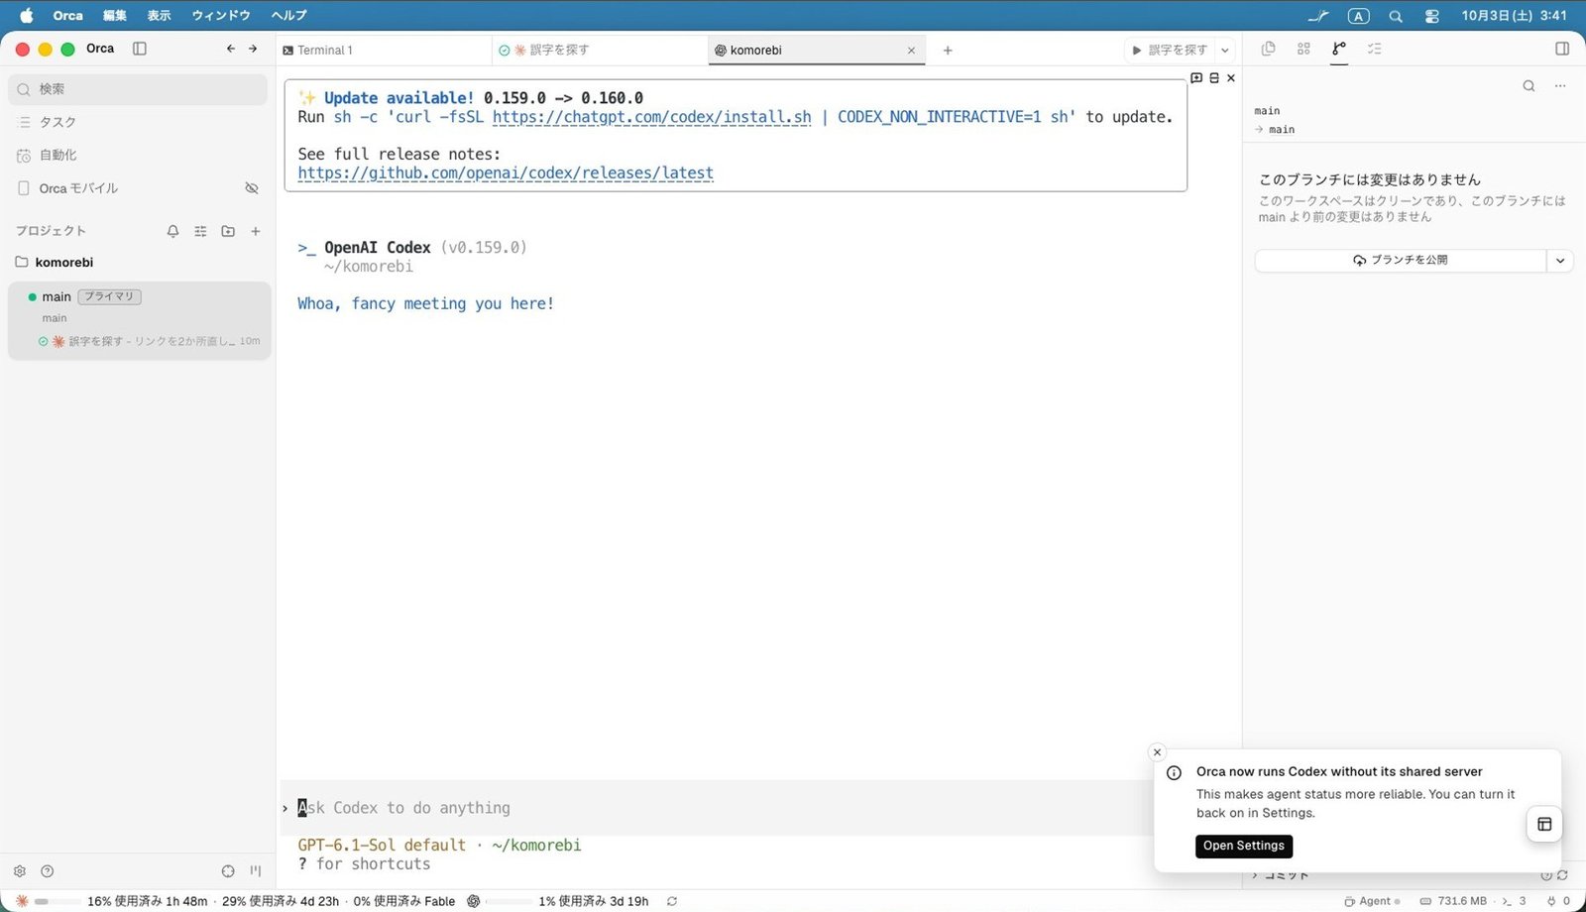Viewport: 1586px width, 912px height.
Task: Click the crosshair target icon at sidebar bottom
Action: point(228,871)
